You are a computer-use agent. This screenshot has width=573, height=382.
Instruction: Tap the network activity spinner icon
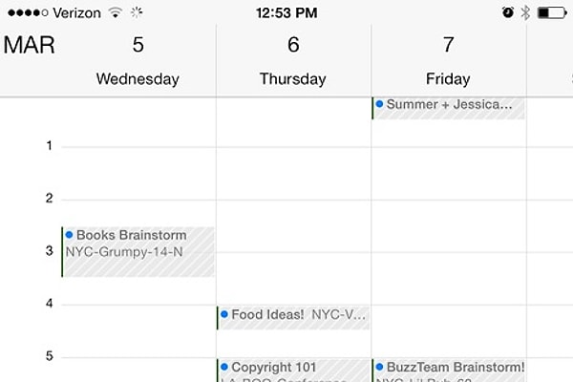(x=137, y=12)
